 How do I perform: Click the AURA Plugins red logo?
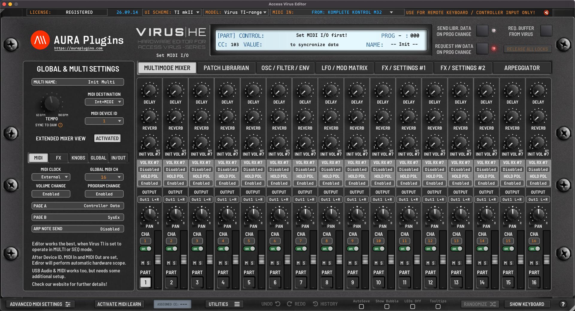click(40, 40)
